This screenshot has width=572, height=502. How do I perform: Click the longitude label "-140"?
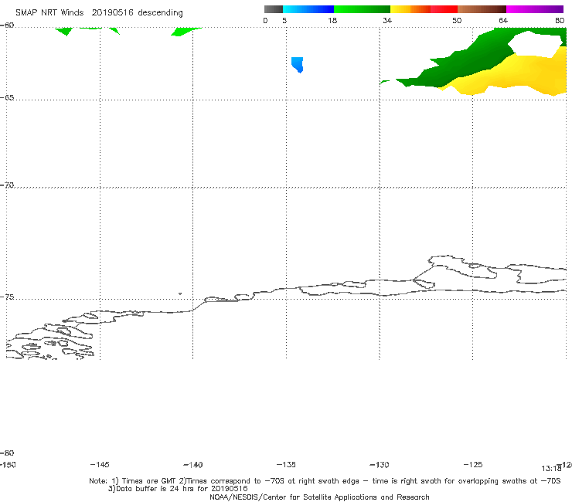(x=193, y=465)
